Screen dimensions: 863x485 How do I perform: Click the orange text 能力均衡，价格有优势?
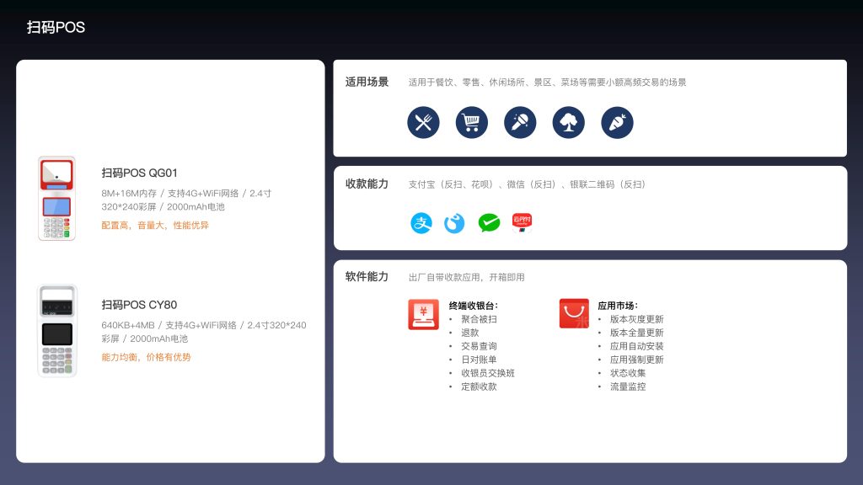pos(146,357)
